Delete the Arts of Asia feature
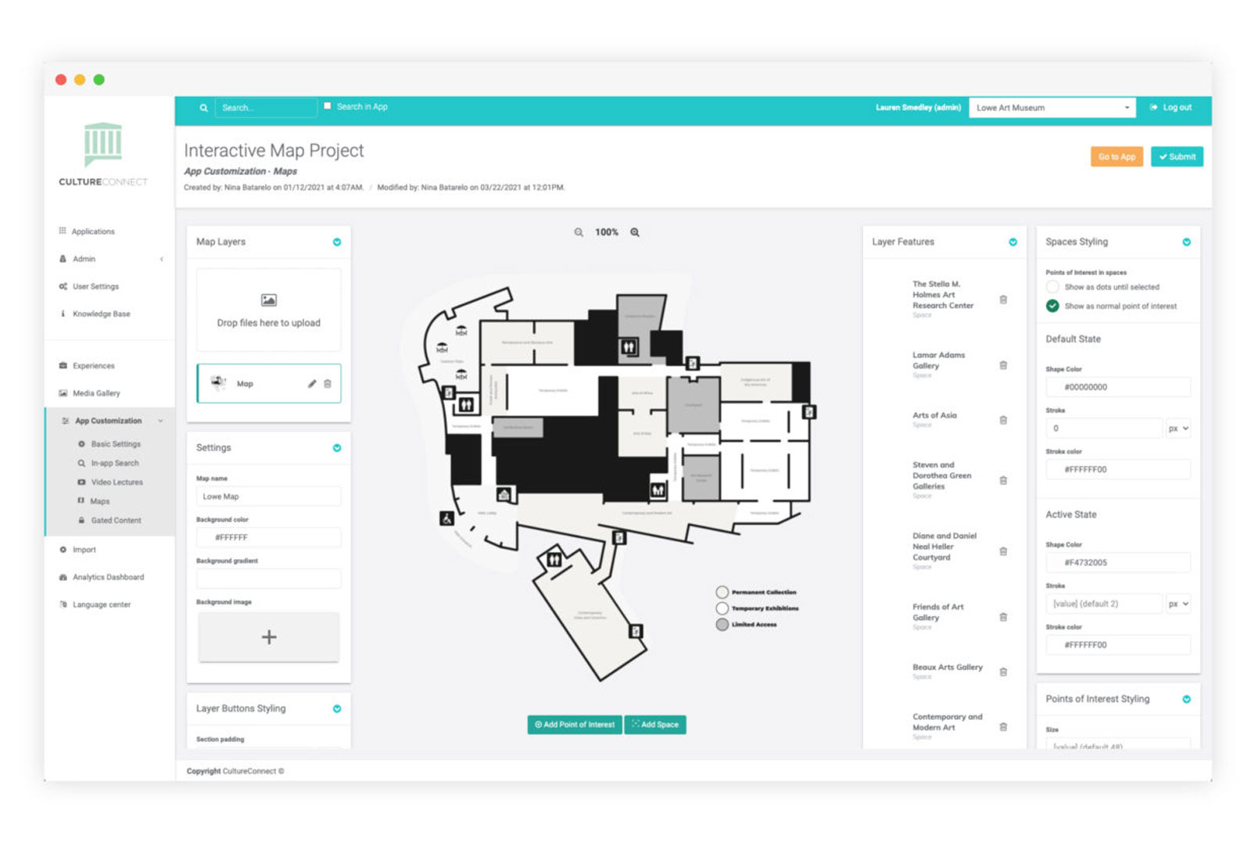Viewport: 1251px width, 860px height. tap(1003, 421)
